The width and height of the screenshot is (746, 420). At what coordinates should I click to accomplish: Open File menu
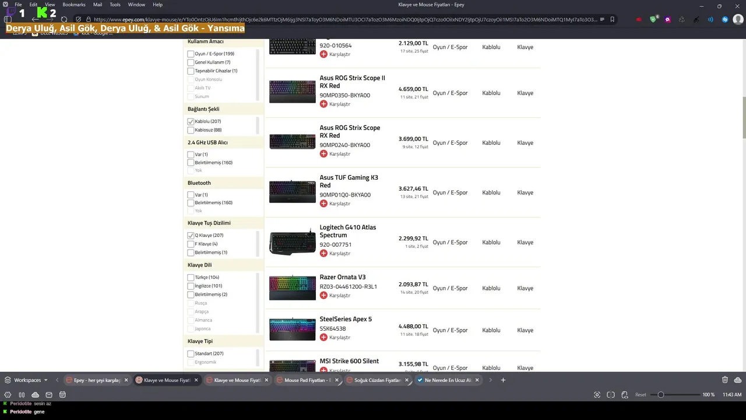coord(18,5)
